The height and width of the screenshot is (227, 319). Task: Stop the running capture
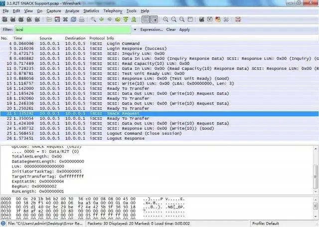29,19
